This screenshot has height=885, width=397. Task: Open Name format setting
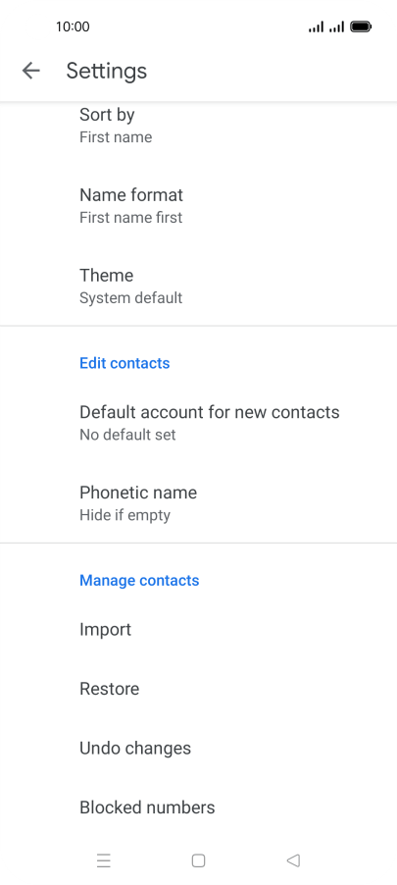[198, 205]
